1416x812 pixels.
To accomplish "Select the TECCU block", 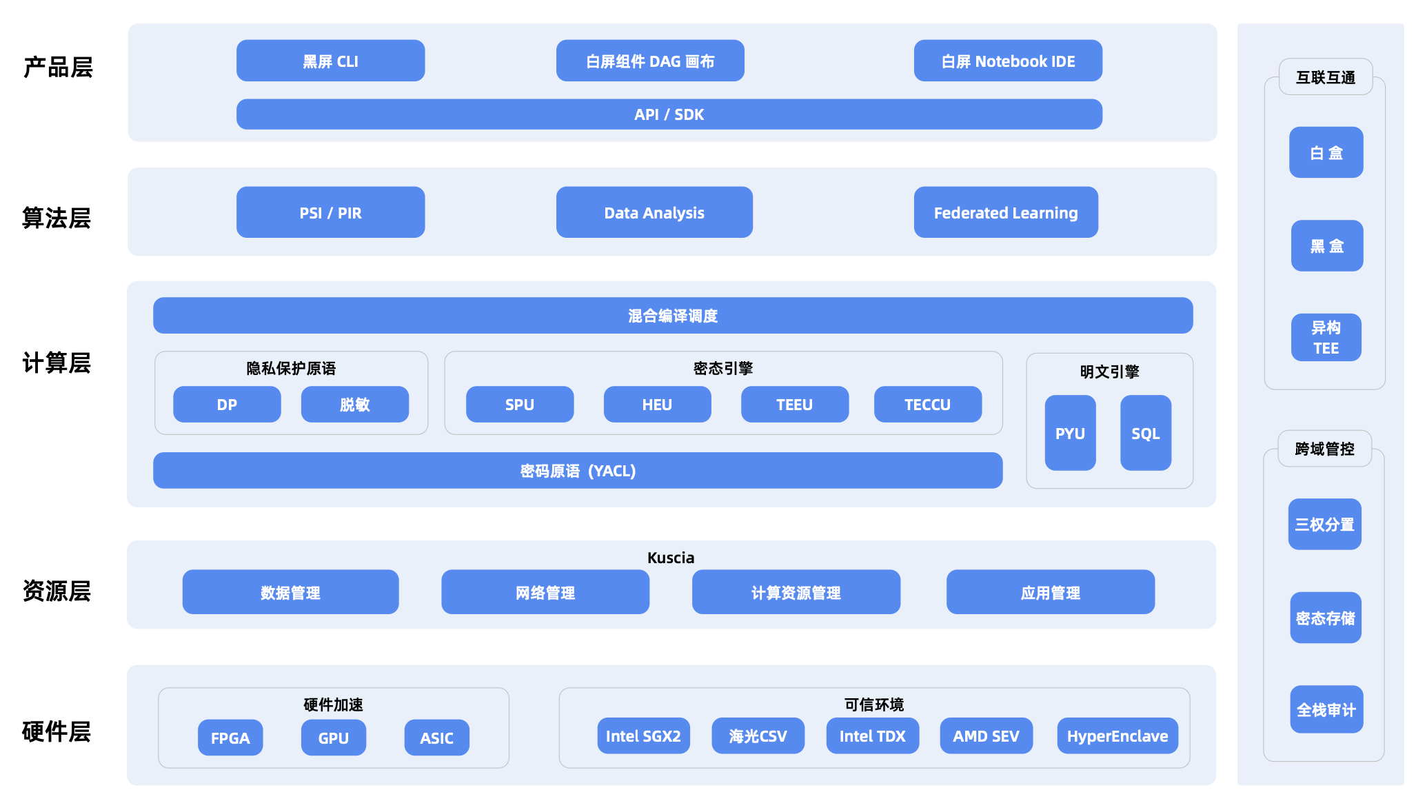I will (x=927, y=405).
